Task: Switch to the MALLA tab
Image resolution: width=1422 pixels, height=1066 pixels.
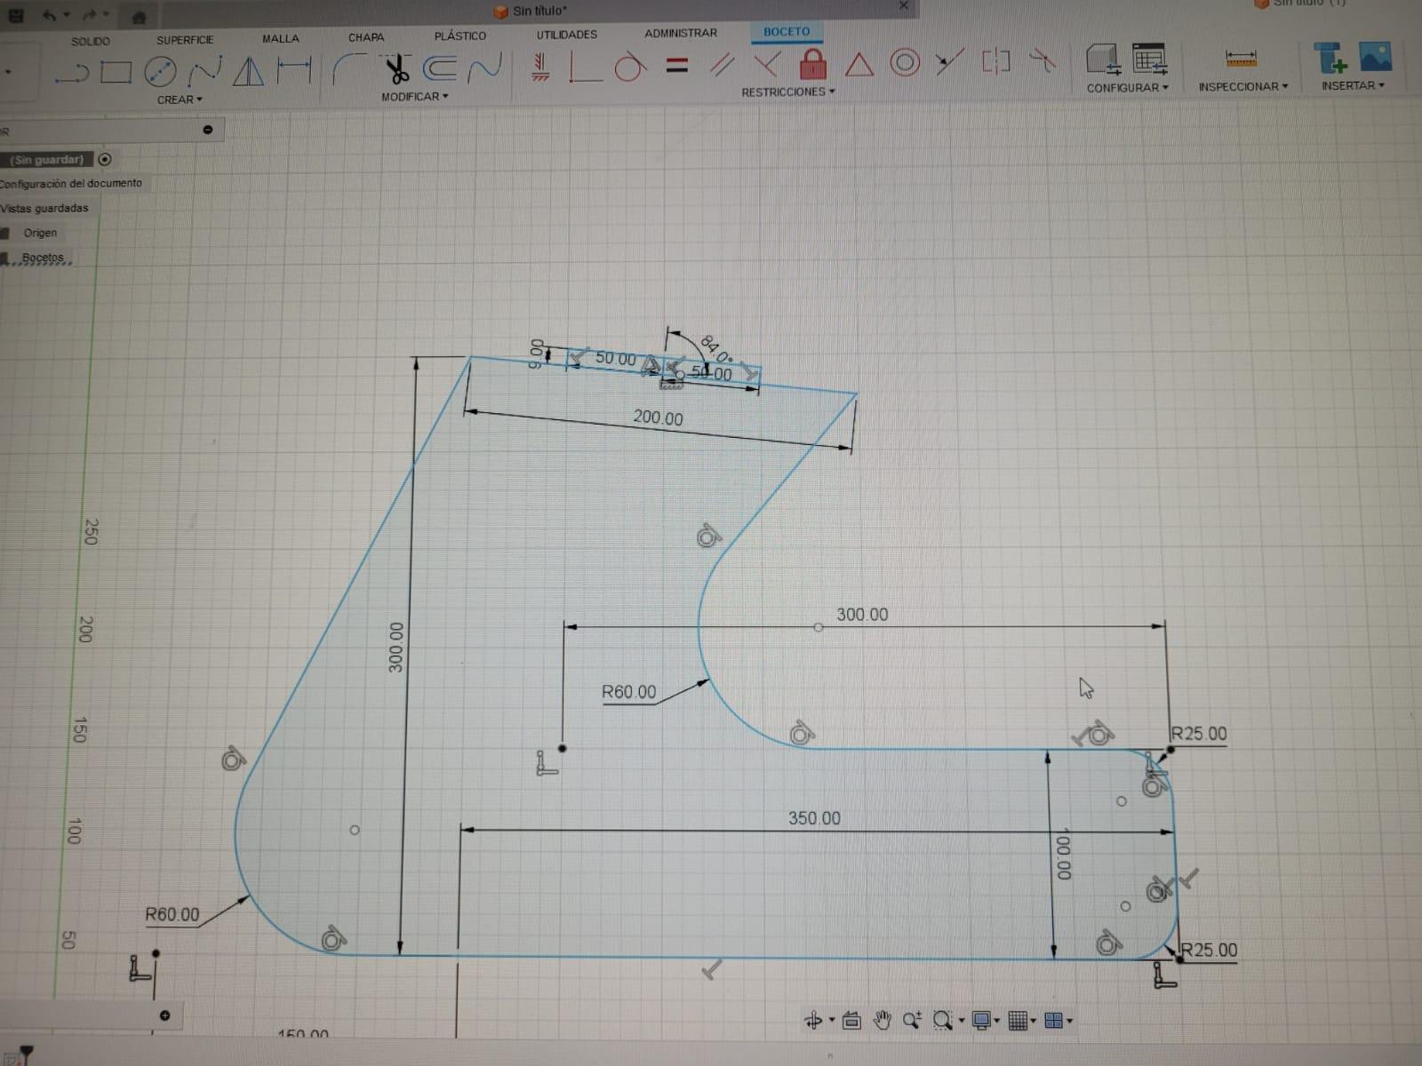Action: coord(281,38)
